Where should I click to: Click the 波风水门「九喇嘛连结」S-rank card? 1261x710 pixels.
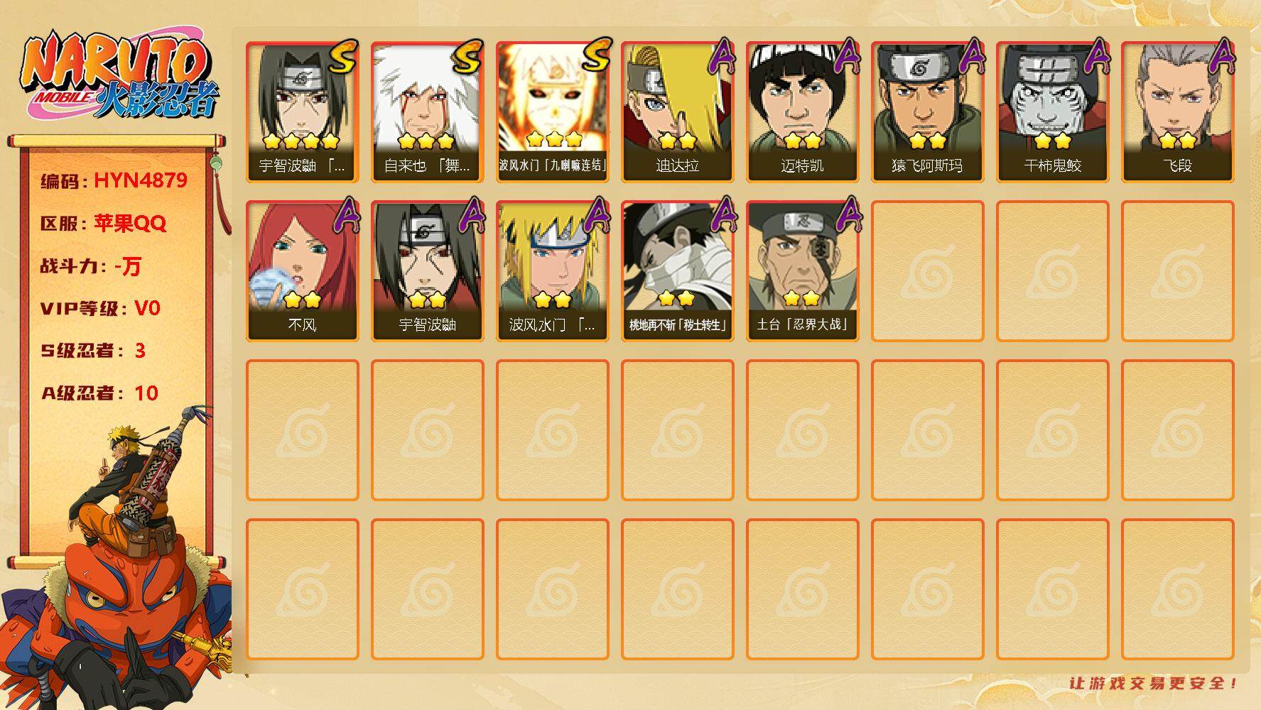pyautogui.click(x=552, y=112)
